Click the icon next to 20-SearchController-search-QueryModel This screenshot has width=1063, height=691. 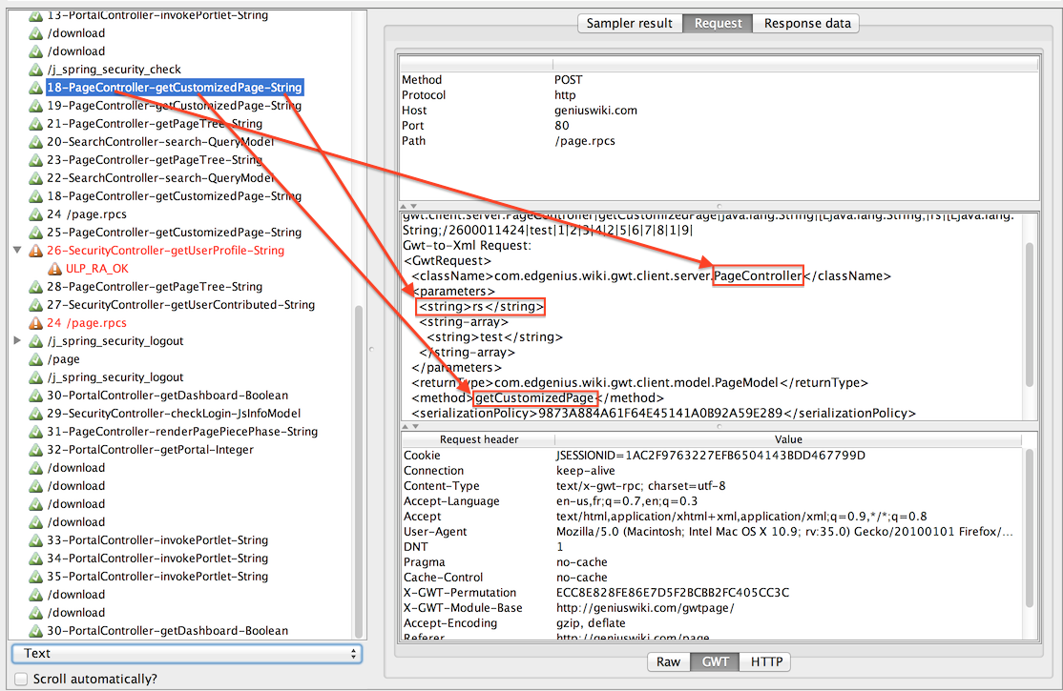click(x=36, y=142)
